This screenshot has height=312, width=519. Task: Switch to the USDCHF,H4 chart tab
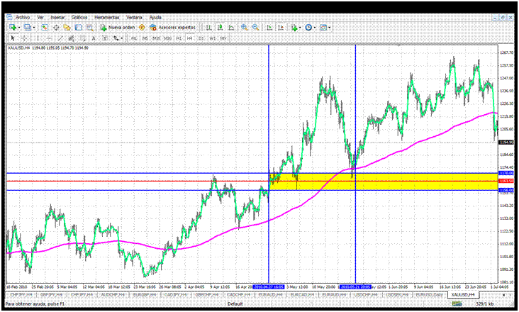click(x=365, y=294)
